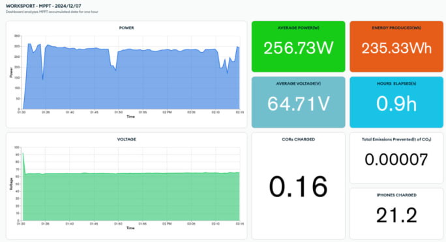The image size is (446, 242).
Task: Click the WORKSPORT - MPPT - 2024/12/07 dashboard title
Action: 44,6
